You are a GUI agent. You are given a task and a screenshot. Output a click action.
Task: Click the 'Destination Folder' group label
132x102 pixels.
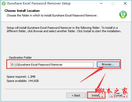coord(20,58)
